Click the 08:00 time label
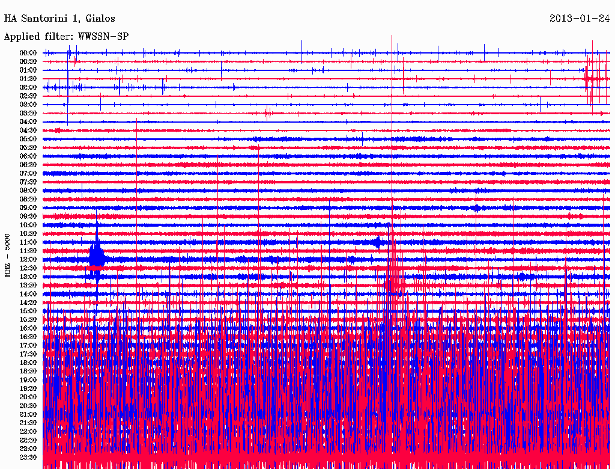 [x=28, y=191]
